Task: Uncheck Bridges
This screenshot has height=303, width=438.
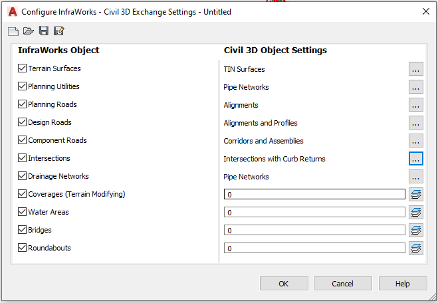Action: click(x=22, y=229)
